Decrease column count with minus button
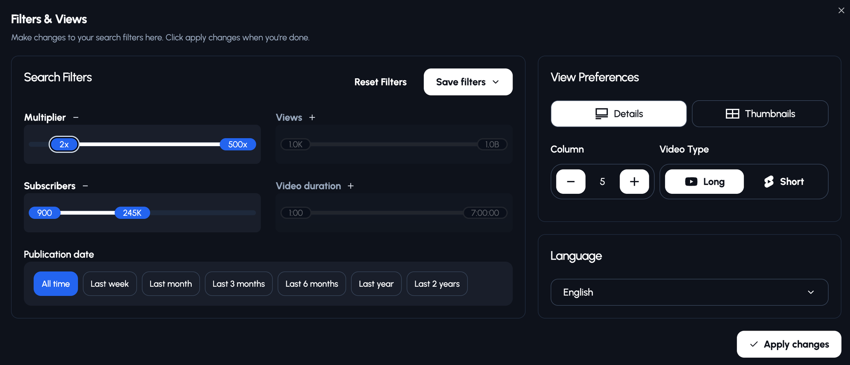This screenshot has width=850, height=365. click(570, 182)
